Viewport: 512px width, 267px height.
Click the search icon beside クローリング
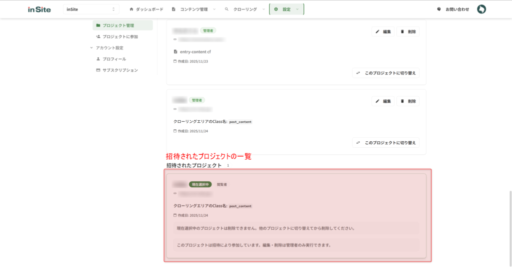point(226,9)
